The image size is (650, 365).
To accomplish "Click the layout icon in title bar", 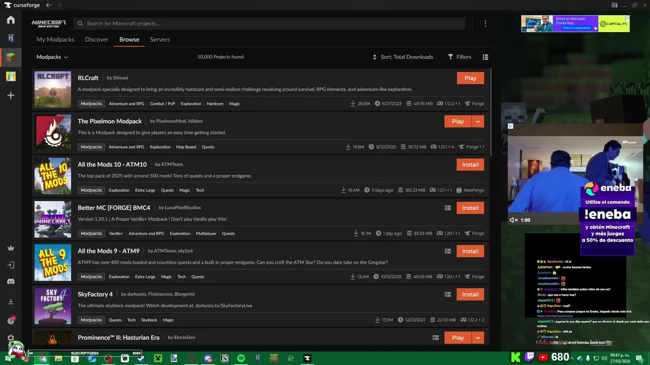I will [x=614, y=5].
